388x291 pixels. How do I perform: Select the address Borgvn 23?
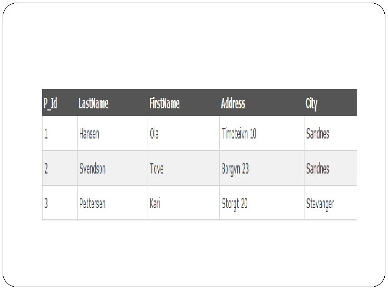pos(235,169)
